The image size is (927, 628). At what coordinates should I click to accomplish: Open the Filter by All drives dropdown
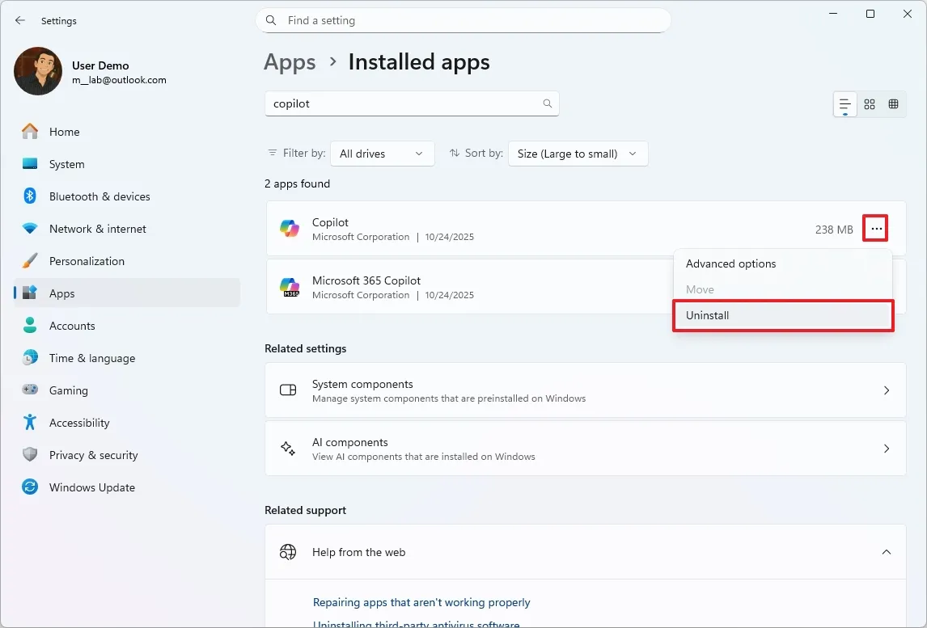382,154
